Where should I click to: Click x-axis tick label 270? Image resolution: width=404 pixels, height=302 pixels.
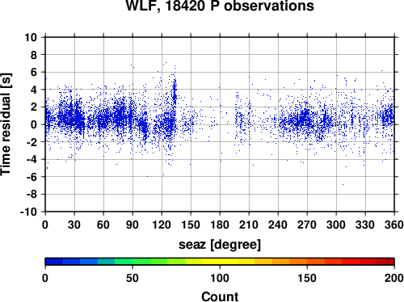tap(307, 224)
